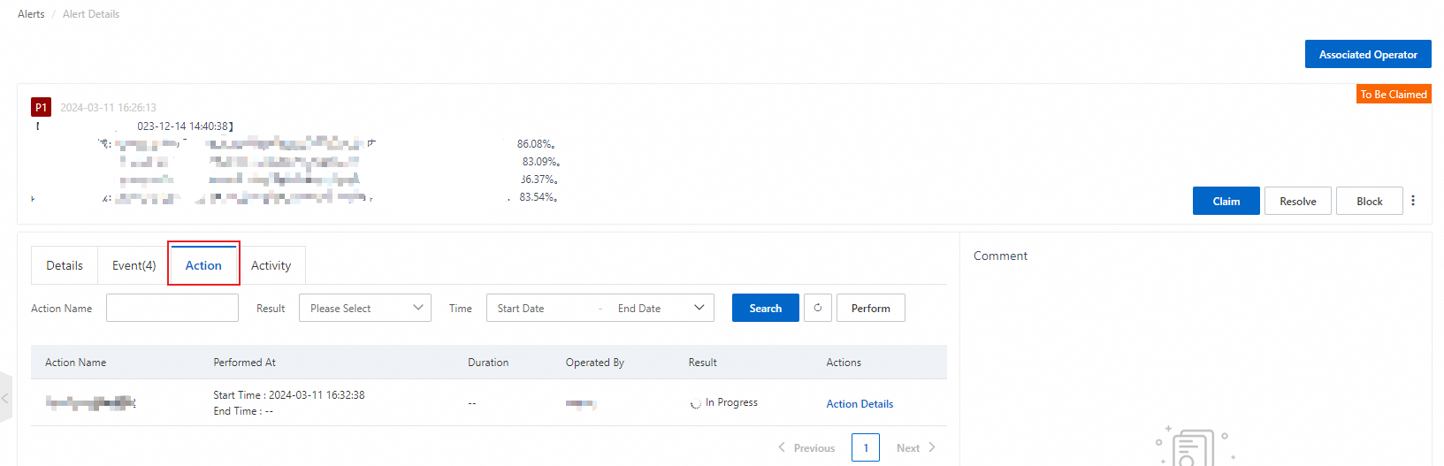Image resolution: width=1444 pixels, height=466 pixels.
Task: Click Start Time 2024-03-11 16:32:38 cell
Action: (x=289, y=395)
